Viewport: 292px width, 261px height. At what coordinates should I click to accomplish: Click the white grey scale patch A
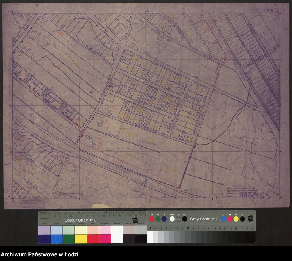150,237
